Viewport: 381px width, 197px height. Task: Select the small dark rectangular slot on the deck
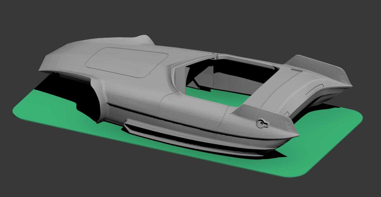[x=296, y=70]
